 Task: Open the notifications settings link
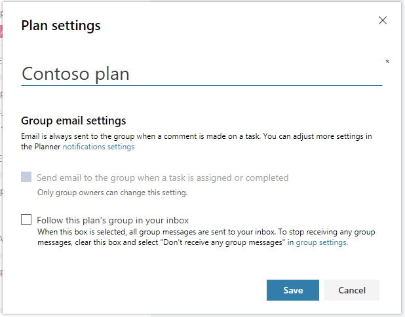point(98,147)
